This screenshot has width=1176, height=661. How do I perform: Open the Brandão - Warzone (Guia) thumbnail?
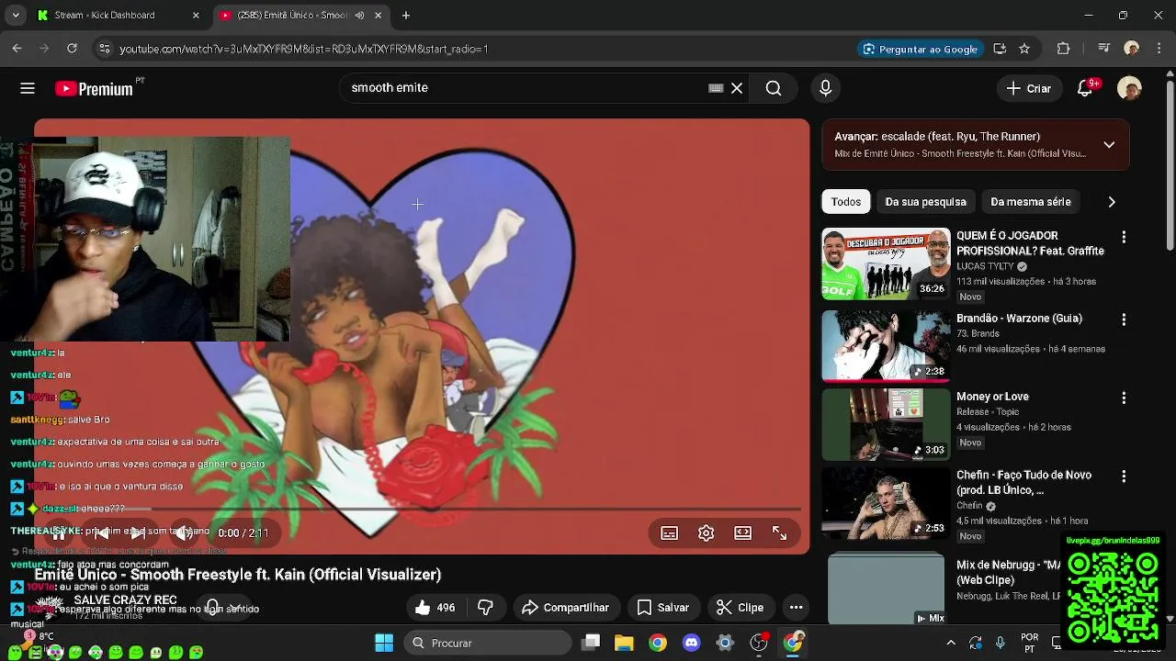tap(886, 345)
